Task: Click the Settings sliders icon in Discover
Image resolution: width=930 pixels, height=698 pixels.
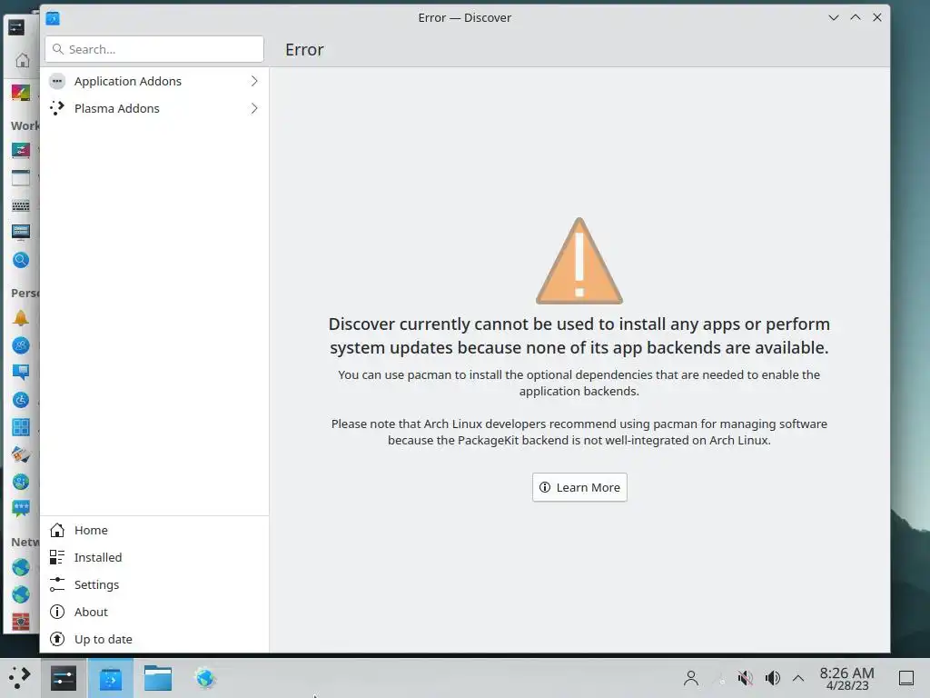Action: pyautogui.click(x=57, y=584)
